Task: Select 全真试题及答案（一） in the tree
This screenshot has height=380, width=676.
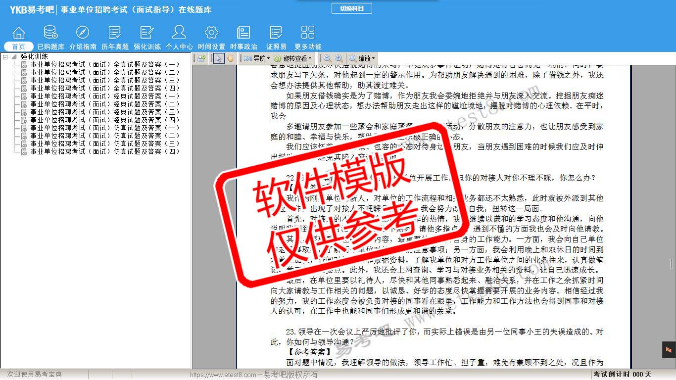Action: click(105, 64)
